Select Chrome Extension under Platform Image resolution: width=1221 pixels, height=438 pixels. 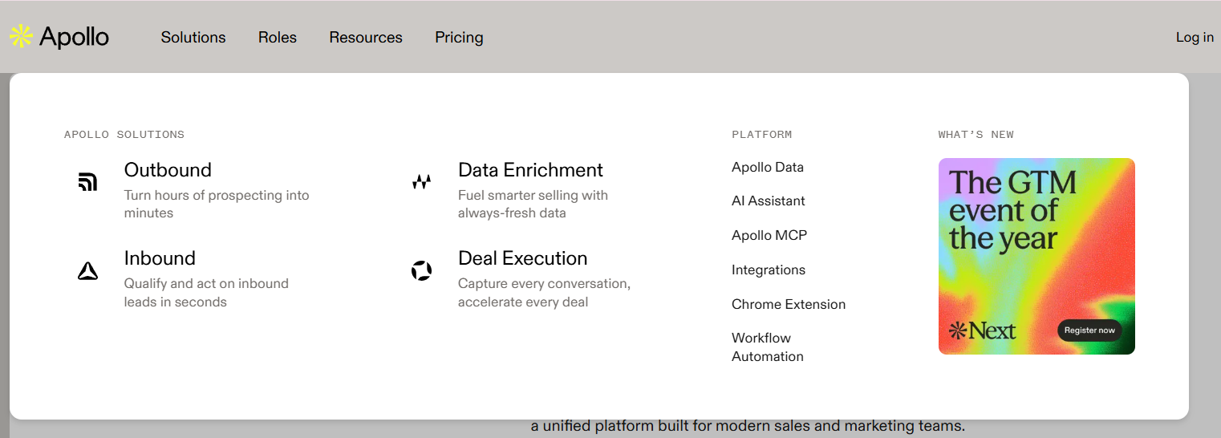(789, 304)
